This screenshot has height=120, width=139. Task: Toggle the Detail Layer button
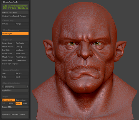15,34
